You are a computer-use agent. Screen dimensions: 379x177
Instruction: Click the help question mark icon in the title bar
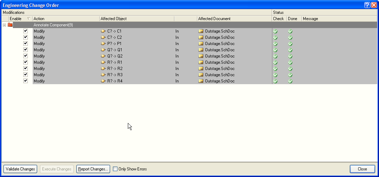(x=367, y=5)
